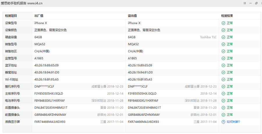Screen dimensions: 262x134
Task: Click the green check icon for 前置摄像头
Action: click(223, 115)
